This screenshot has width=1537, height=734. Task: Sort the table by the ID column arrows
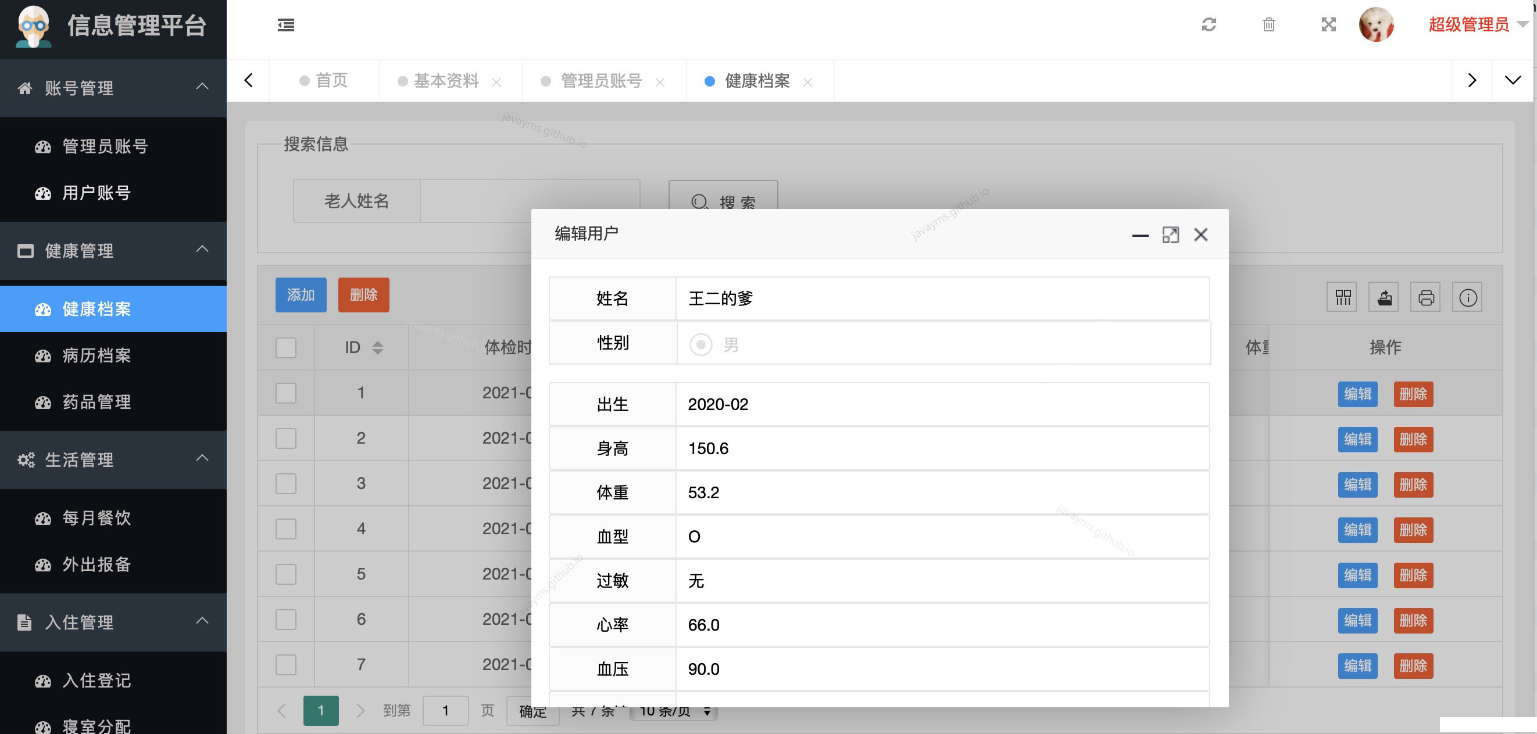pyautogui.click(x=378, y=348)
